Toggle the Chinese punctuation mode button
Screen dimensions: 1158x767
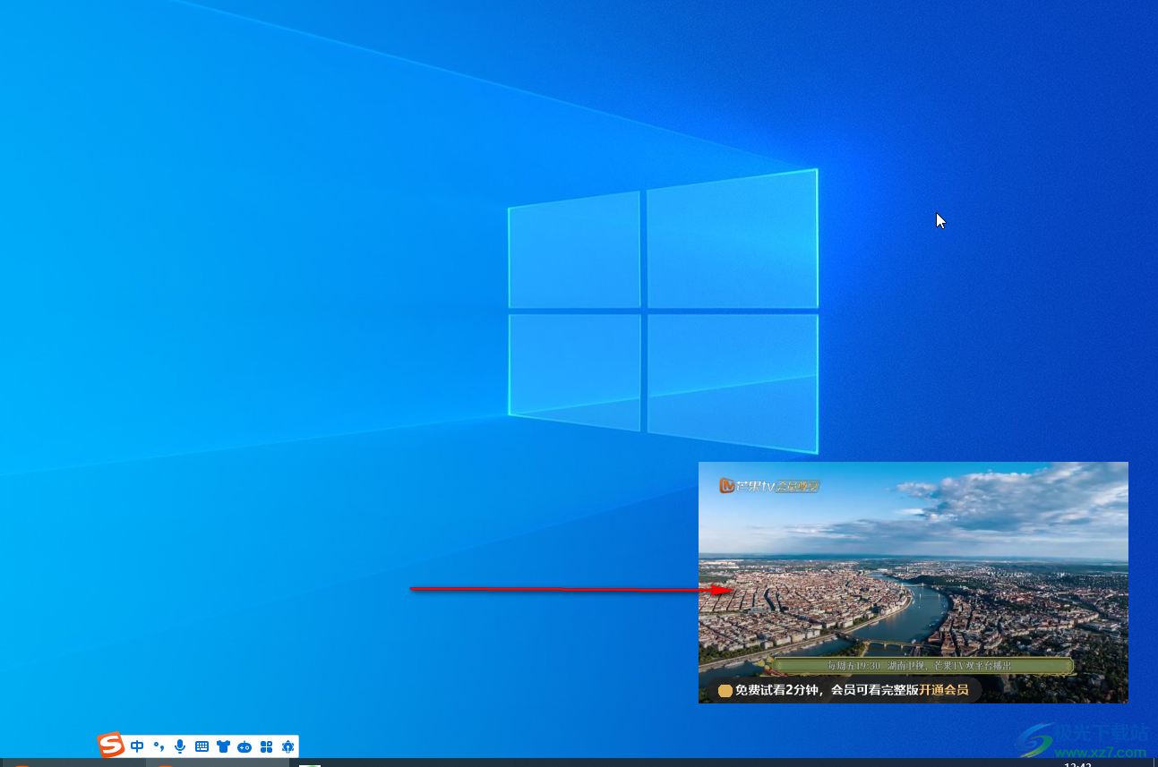coord(159,746)
